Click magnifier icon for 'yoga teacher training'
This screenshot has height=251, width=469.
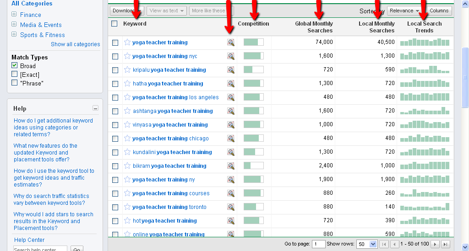[231, 43]
